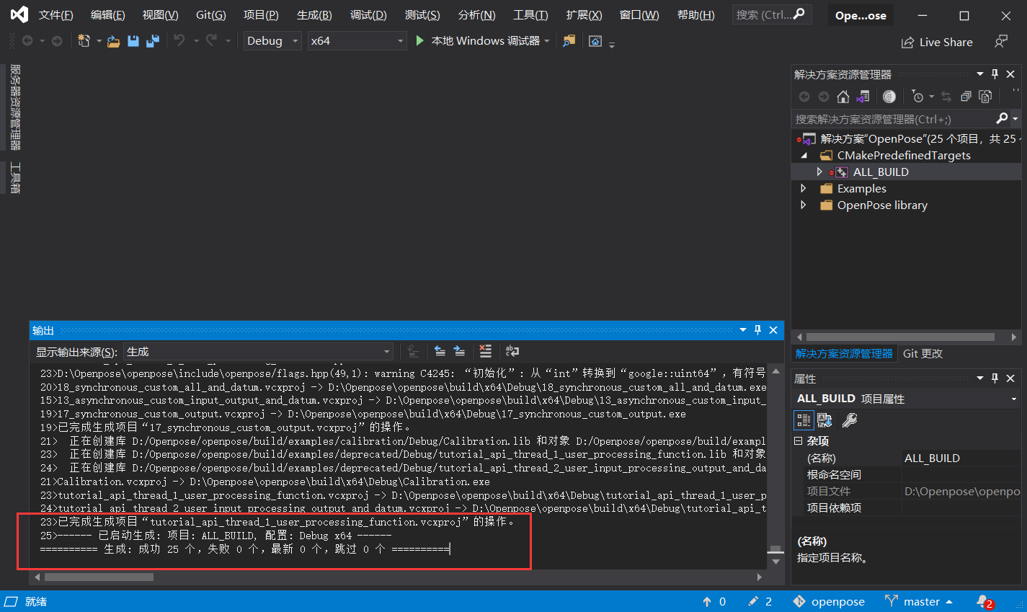Click the Solution Explorer home icon
Viewport: 1027px width, 612px height.
pos(843,97)
